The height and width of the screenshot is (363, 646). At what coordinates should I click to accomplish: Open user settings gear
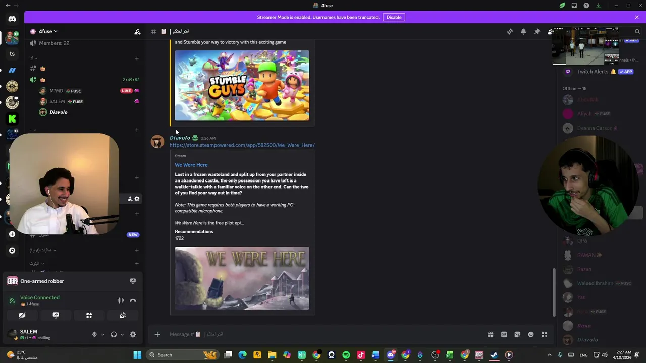pos(133,334)
